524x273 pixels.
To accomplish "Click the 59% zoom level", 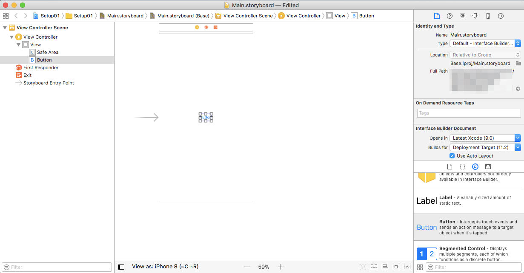I will pyautogui.click(x=263, y=267).
